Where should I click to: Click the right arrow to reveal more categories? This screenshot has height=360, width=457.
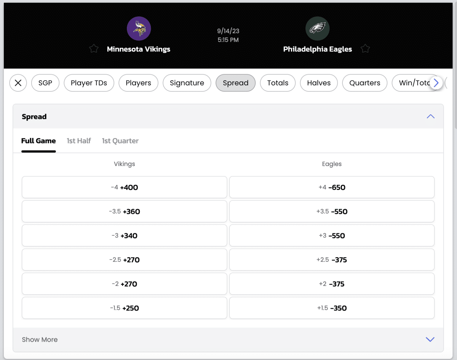[436, 83]
